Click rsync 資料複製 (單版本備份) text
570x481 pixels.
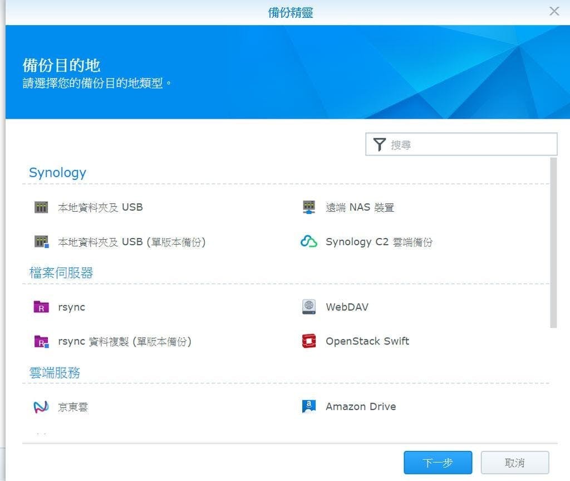tap(125, 342)
